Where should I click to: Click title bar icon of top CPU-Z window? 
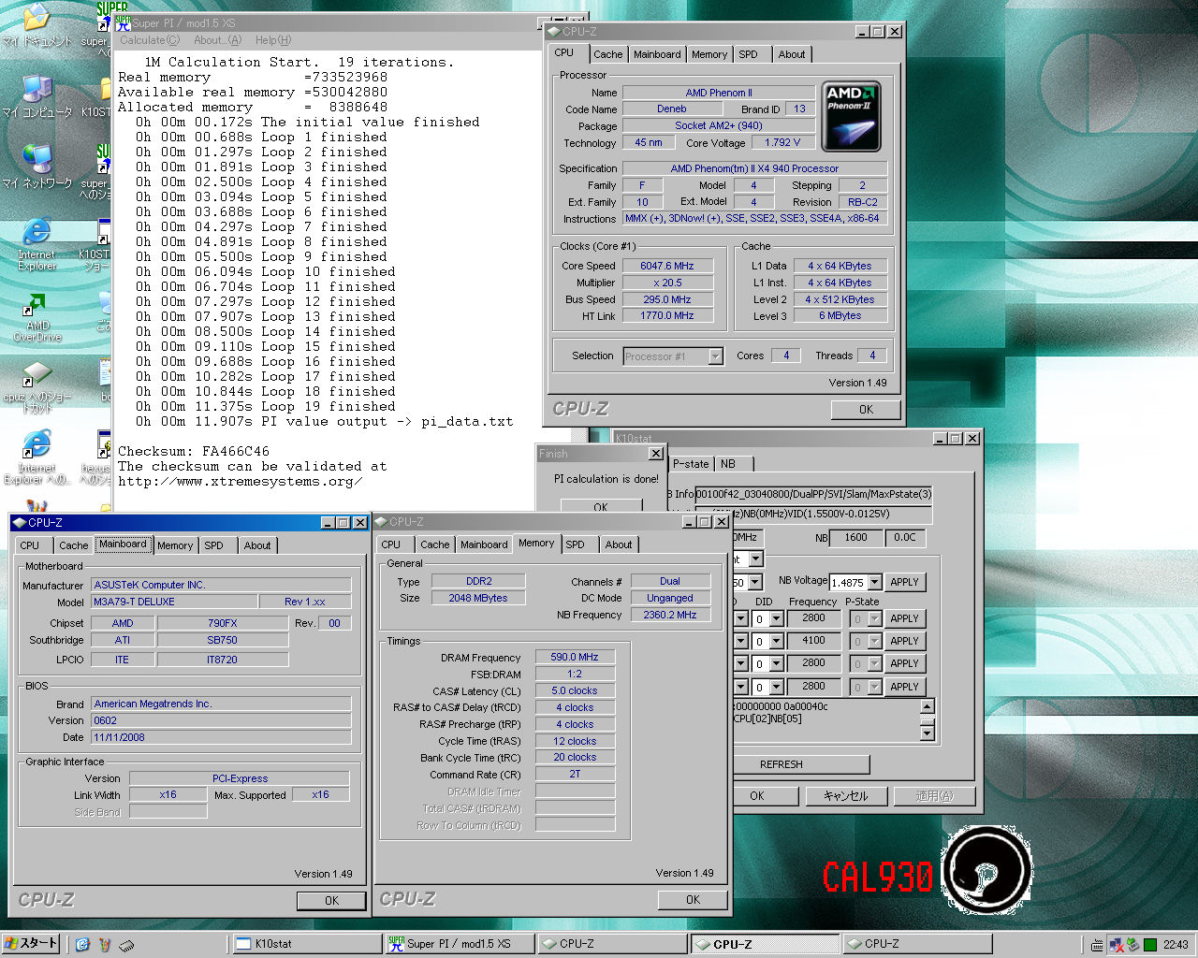554,32
